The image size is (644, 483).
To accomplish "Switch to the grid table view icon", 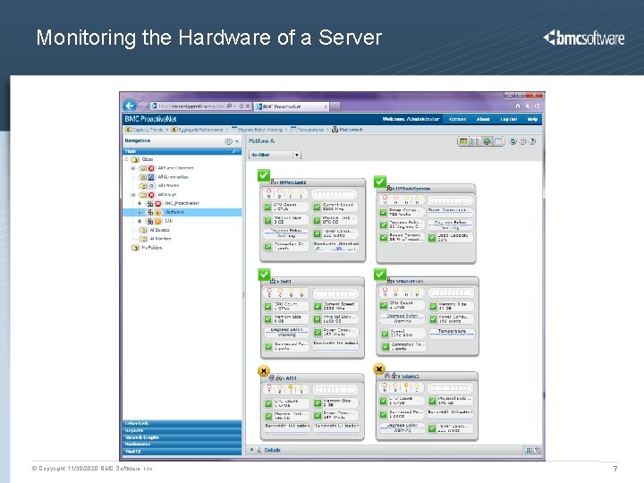I will 498,141.
